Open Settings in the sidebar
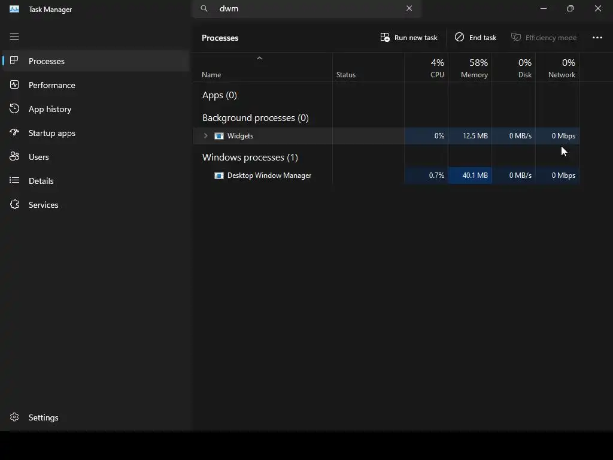 point(43,417)
